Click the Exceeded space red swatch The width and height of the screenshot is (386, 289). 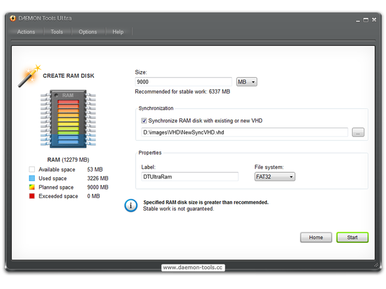click(32, 196)
